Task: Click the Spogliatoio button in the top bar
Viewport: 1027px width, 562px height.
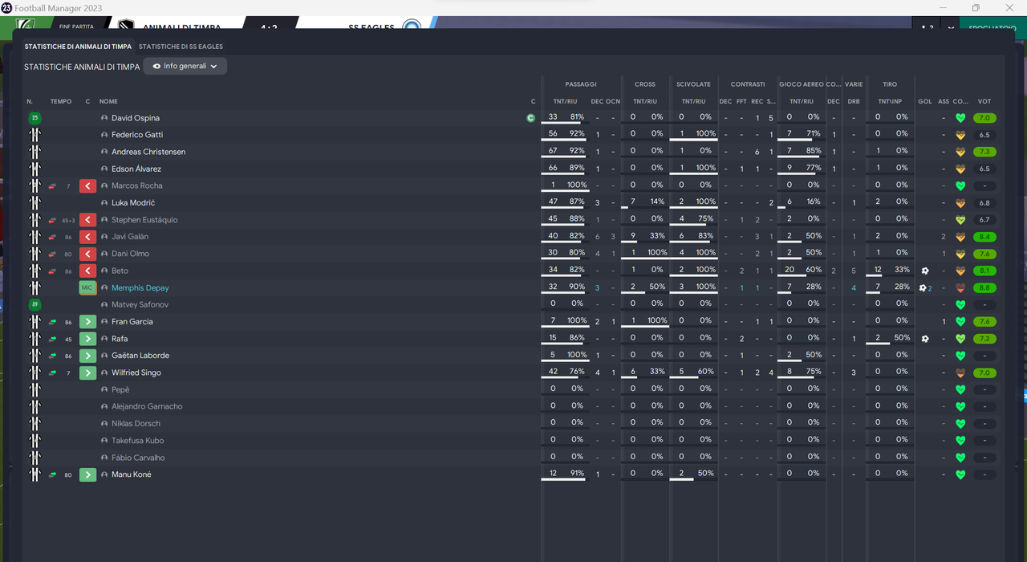Action: 992,28
